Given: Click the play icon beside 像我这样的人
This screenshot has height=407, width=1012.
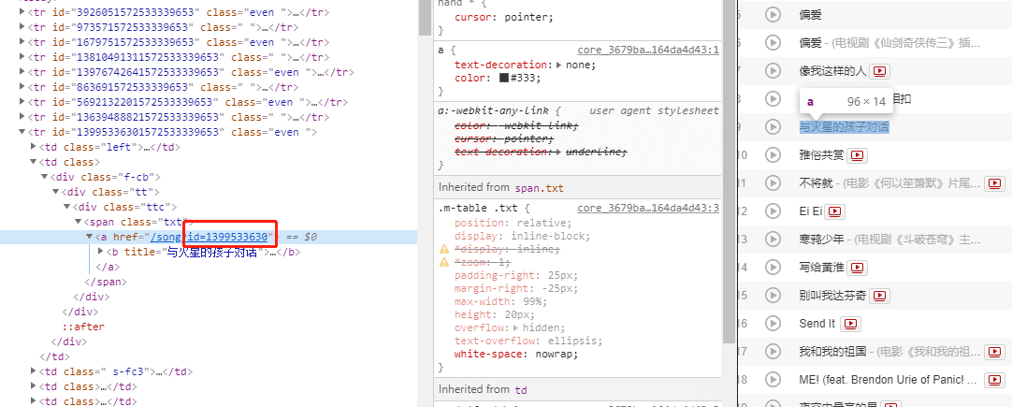Looking at the screenshot, I should click(773, 71).
